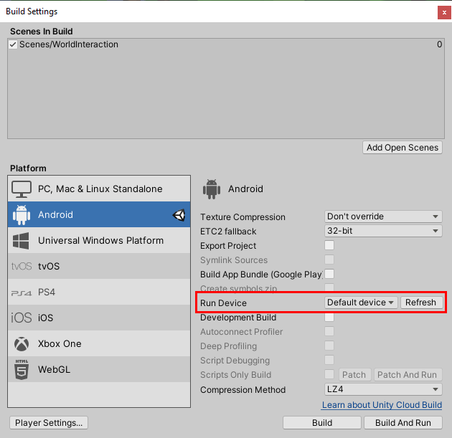This screenshot has height=438, width=452.
Task: Open the Texture Compression dropdown
Action: (383, 216)
